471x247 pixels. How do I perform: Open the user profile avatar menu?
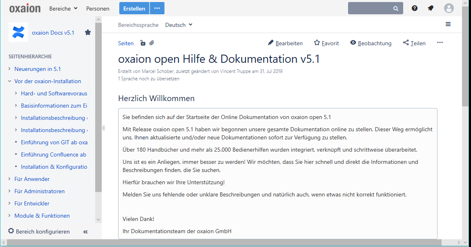click(449, 8)
